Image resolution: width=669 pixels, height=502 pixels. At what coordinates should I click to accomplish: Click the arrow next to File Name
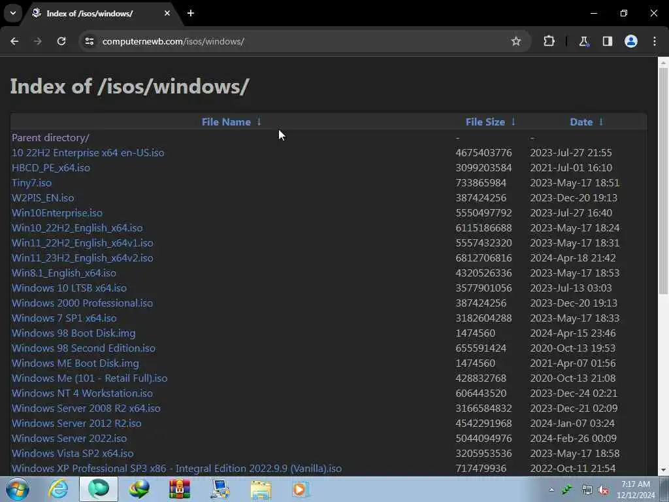click(x=259, y=122)
